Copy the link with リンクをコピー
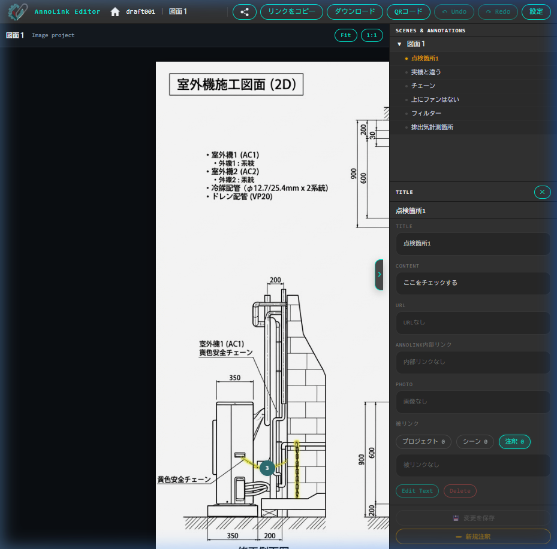The height and width of the screenshot is (549, 557). pyautogui.click(x=291, y=12)
